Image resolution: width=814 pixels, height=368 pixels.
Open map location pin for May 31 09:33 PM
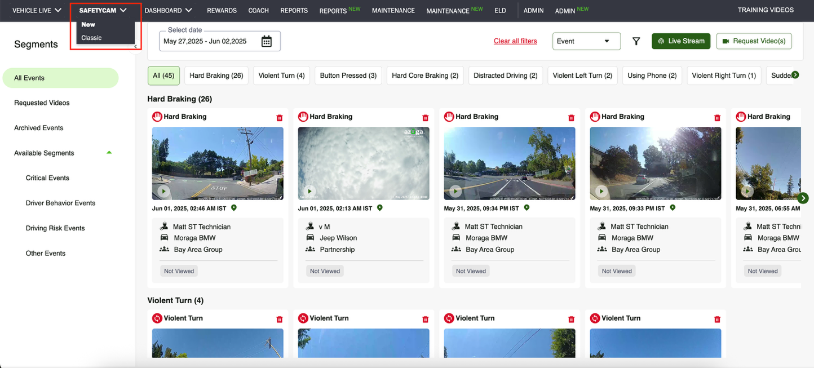coord(672,208)
